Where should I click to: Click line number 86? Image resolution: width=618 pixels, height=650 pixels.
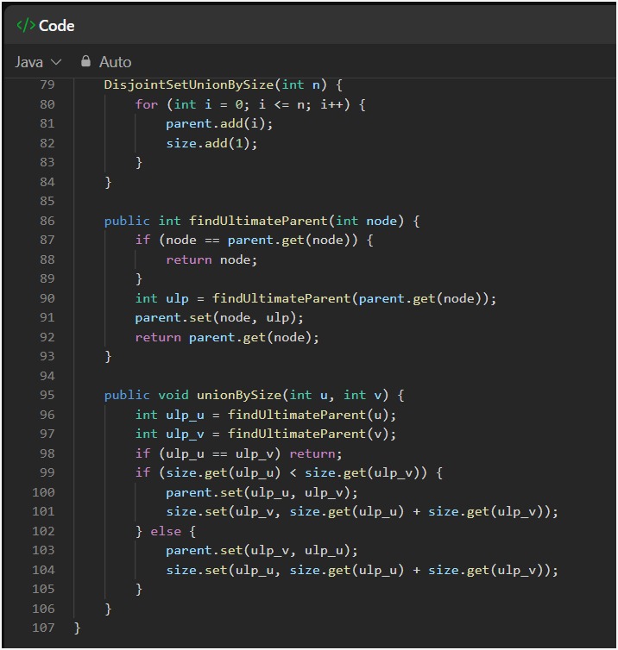point(47,221)
